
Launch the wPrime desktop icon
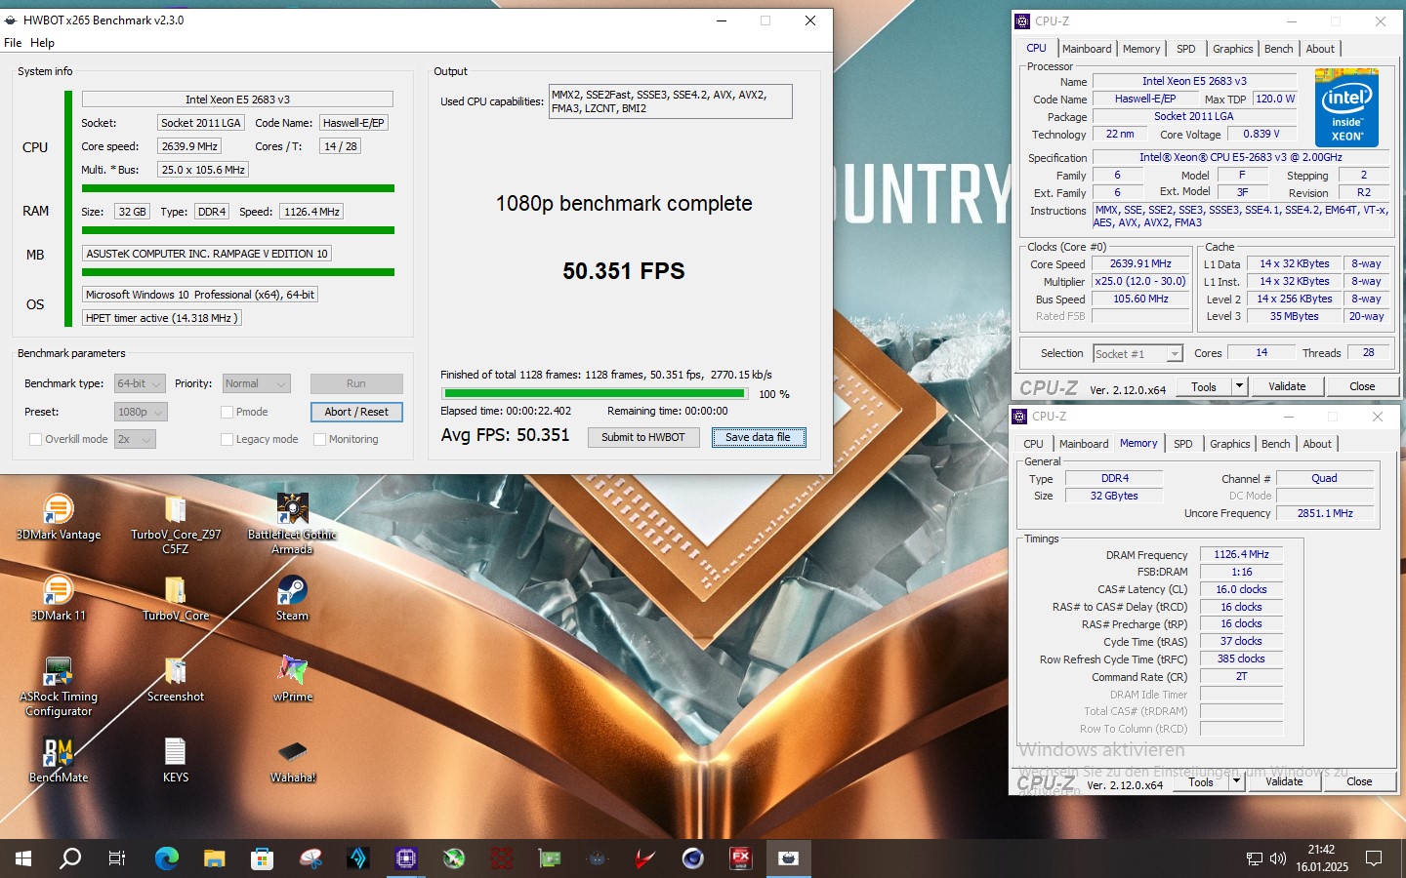(x=292, y=678)
